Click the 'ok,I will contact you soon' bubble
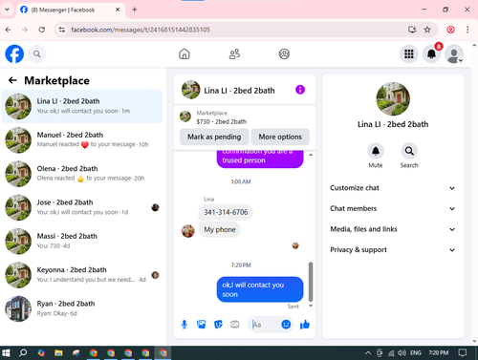 (x=260, y=289)
